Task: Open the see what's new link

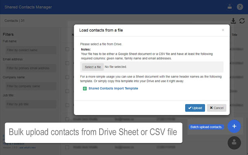Action: [x=28, y=148]
